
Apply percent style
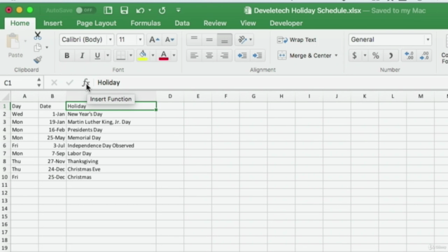click(x=375, y=55)
